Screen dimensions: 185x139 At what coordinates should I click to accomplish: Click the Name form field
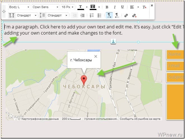[175, 55]
